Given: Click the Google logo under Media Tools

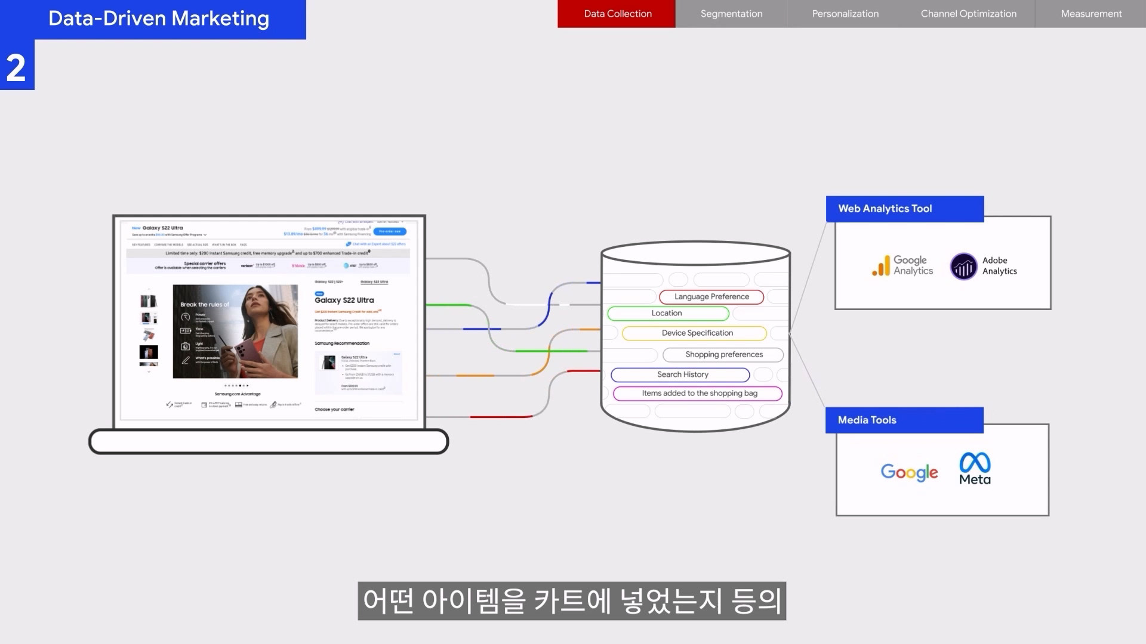Looking at the screenshot, I should point(909,472).
